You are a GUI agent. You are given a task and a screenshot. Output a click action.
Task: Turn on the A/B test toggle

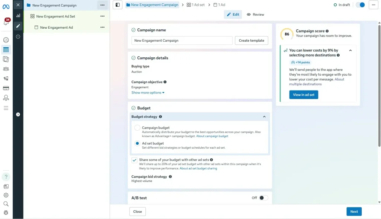pyautogui.click(x=263, y=198)
